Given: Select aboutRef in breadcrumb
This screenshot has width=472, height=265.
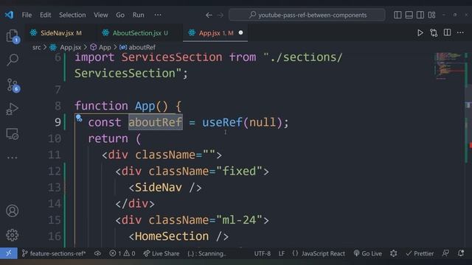Looking at the screenshot, I should click(x=142, y=47).
